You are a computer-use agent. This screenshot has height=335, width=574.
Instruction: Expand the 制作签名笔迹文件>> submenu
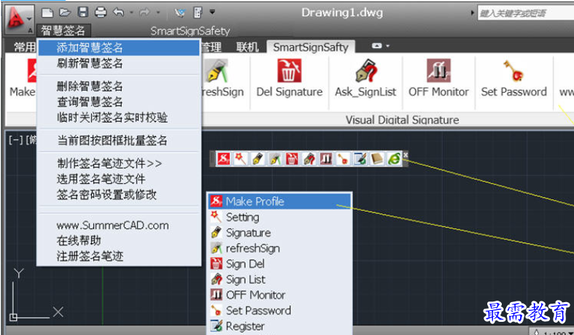pyautogui.click(x=119, y=163)
